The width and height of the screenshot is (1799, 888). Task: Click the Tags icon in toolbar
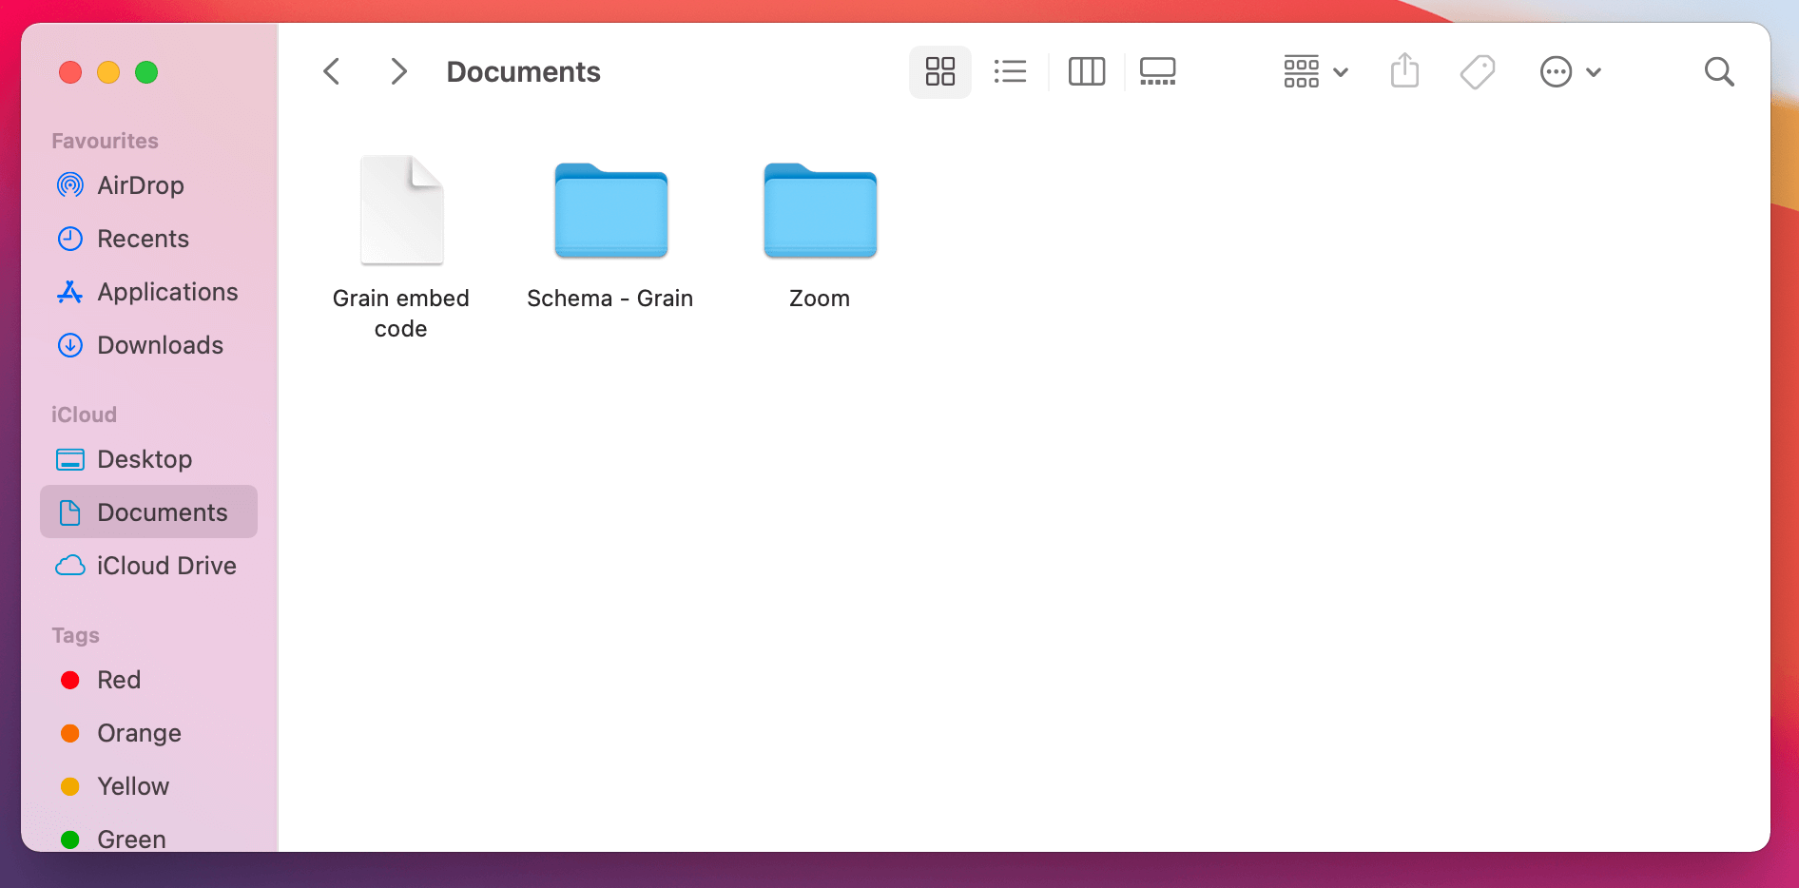[1477, 71]
